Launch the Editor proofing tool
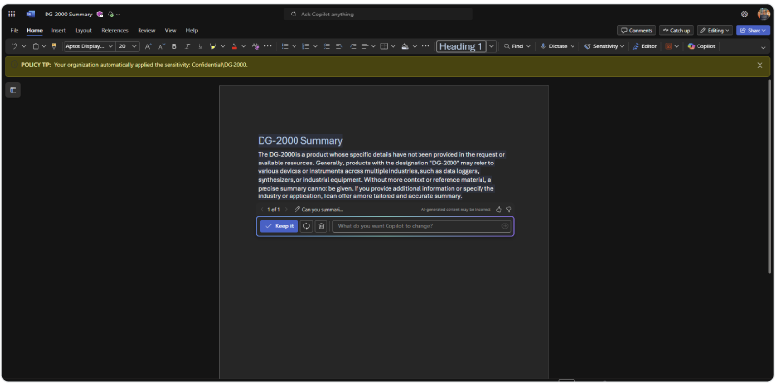Screen dimensions: 776x388 644,46
